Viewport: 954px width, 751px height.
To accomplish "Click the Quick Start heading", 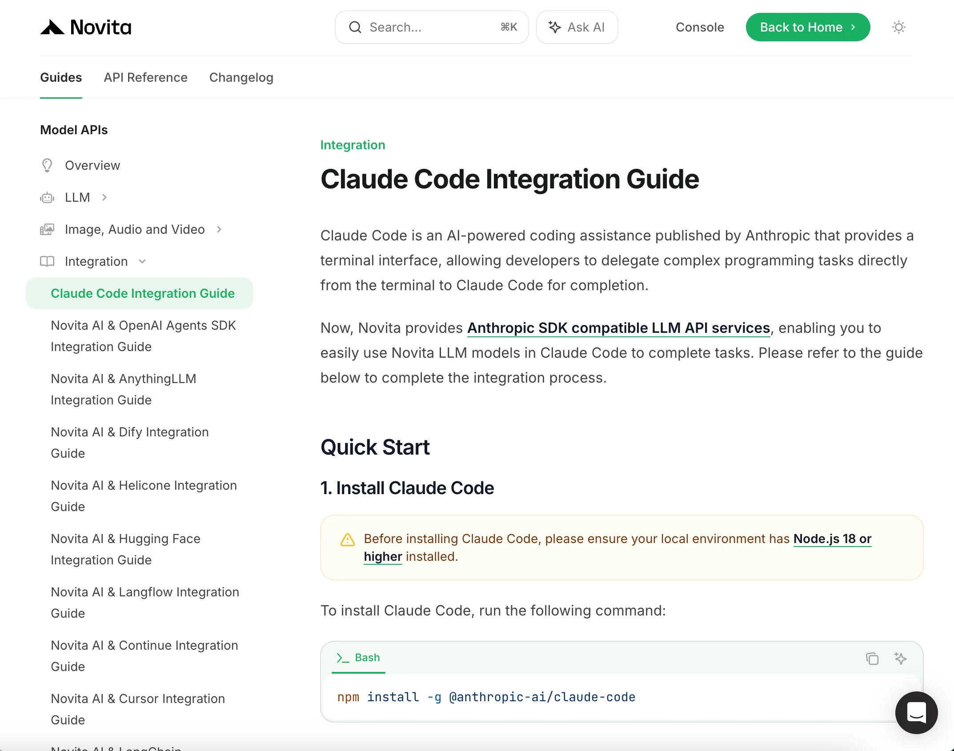I will [375, 447].
